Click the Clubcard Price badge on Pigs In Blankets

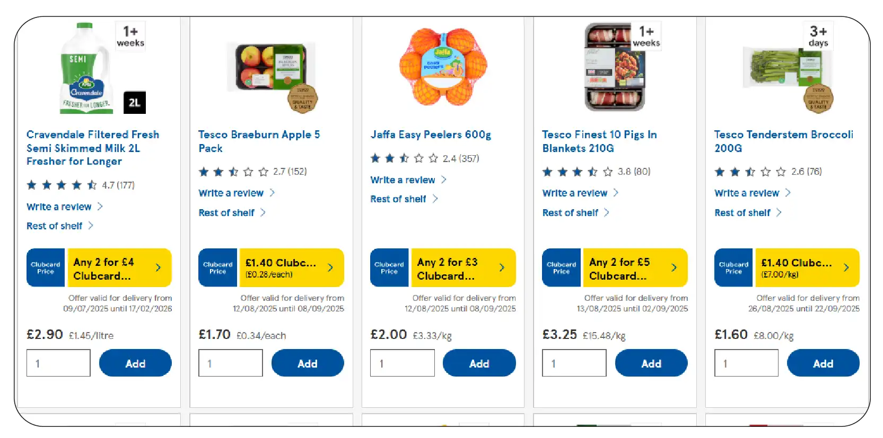point(561,267)
